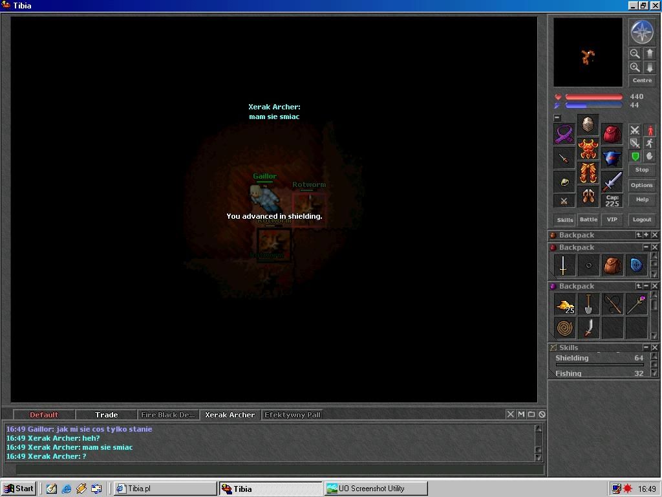Close the current chat channel tab
Viewport: 662px width, 497px height.
[511, 415]
